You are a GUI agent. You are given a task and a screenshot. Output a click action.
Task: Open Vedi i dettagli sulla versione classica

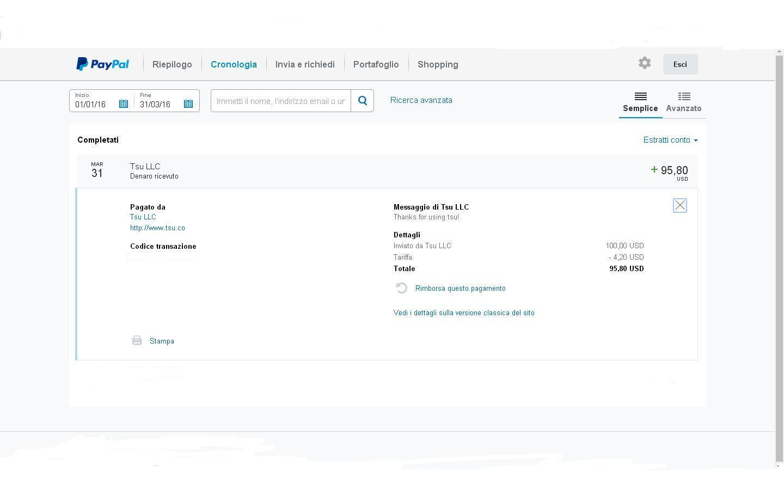pos(464,313)
